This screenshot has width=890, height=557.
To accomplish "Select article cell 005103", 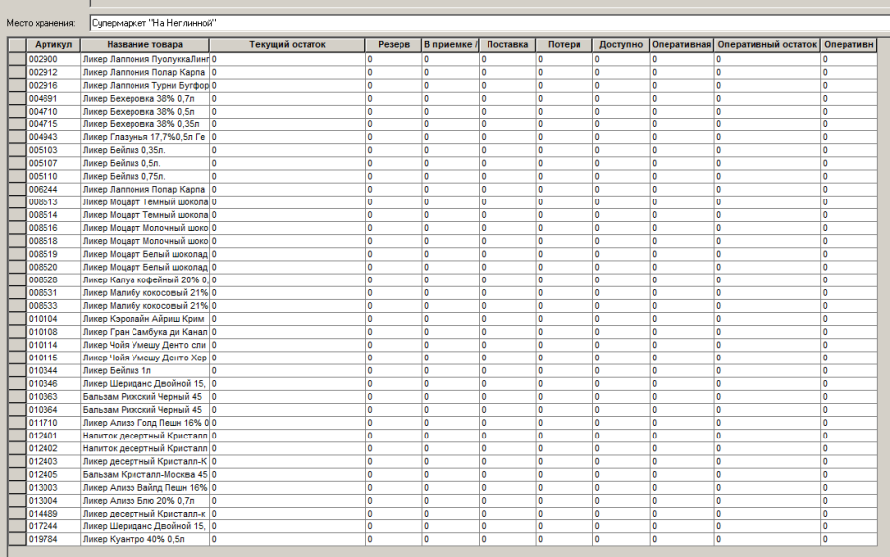I will click(53, 150).
